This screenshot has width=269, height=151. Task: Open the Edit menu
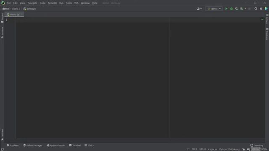(x=15, y=3)
